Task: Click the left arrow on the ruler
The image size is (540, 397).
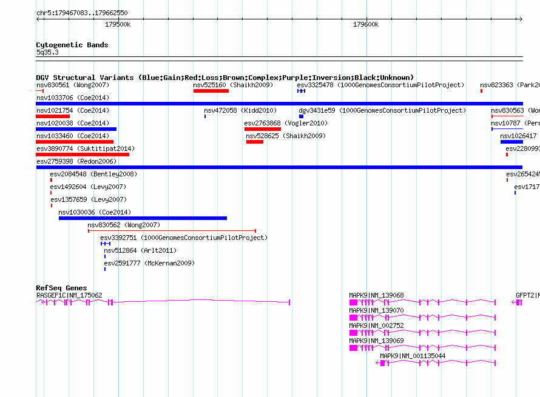Action: (38, 19)
